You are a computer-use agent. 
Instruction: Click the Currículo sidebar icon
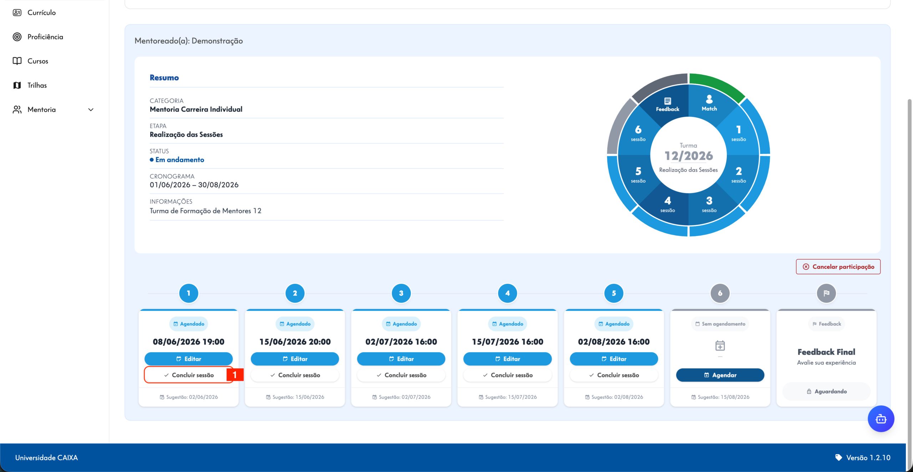click(x=17, y=12)
